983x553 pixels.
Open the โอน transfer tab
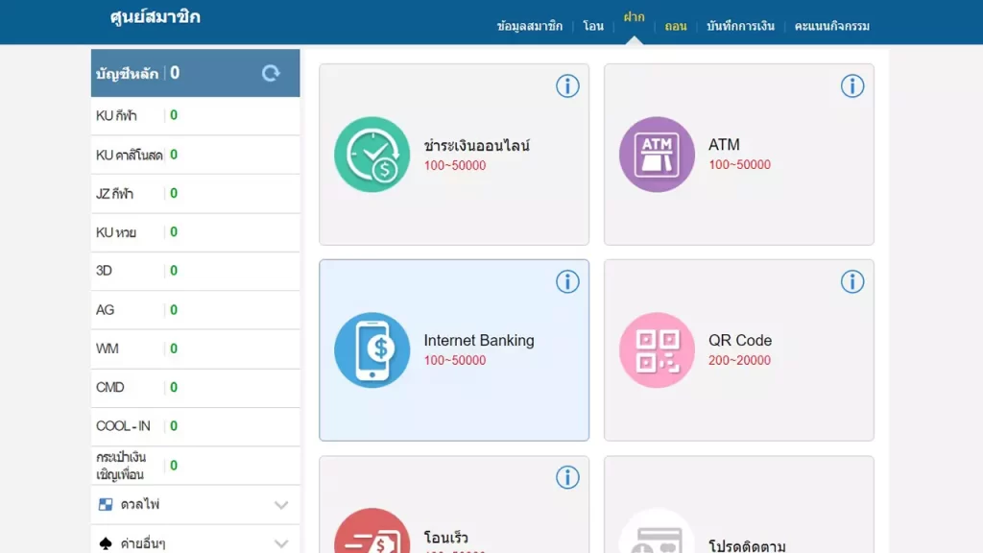point(593,26)
